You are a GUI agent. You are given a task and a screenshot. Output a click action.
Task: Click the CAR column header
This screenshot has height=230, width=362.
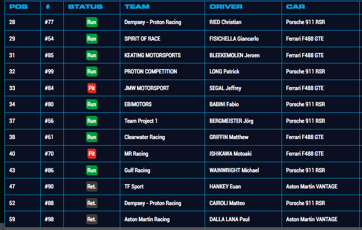296,7
